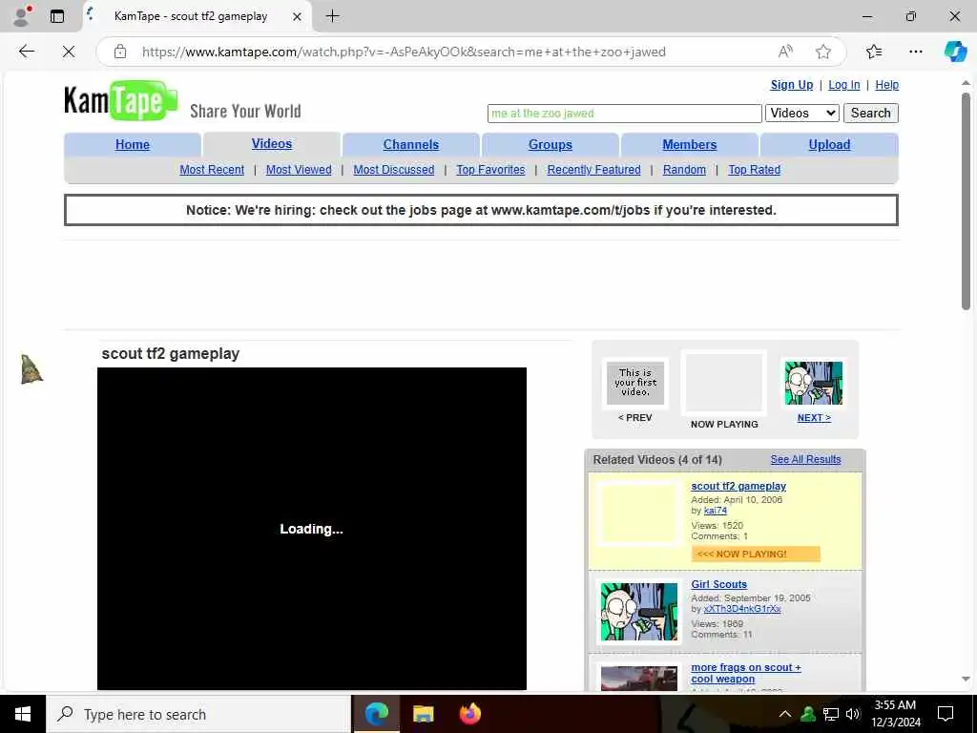Click the Search button
This screenshot has width=977, height=733.
point(870,114)
